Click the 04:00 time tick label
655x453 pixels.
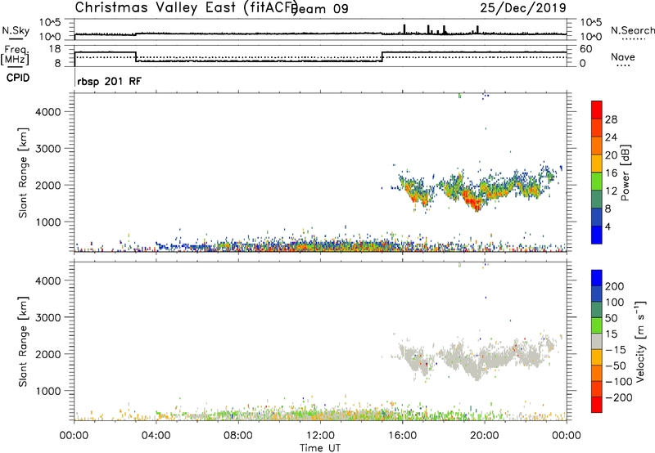156,436
